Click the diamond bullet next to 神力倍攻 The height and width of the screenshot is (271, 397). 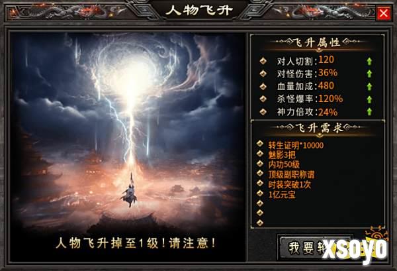tap(263, 111)
